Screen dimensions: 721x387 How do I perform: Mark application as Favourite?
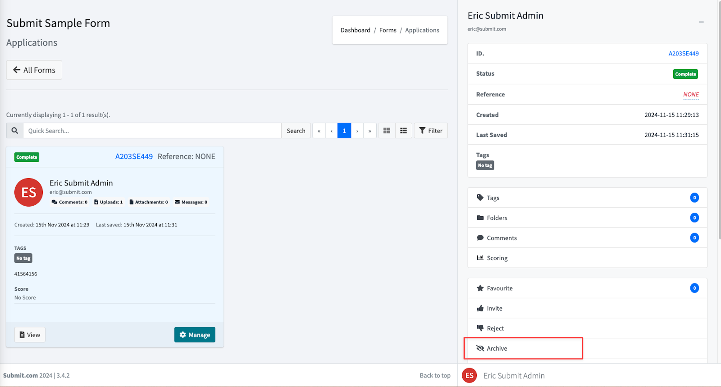(x=499, y=288)
